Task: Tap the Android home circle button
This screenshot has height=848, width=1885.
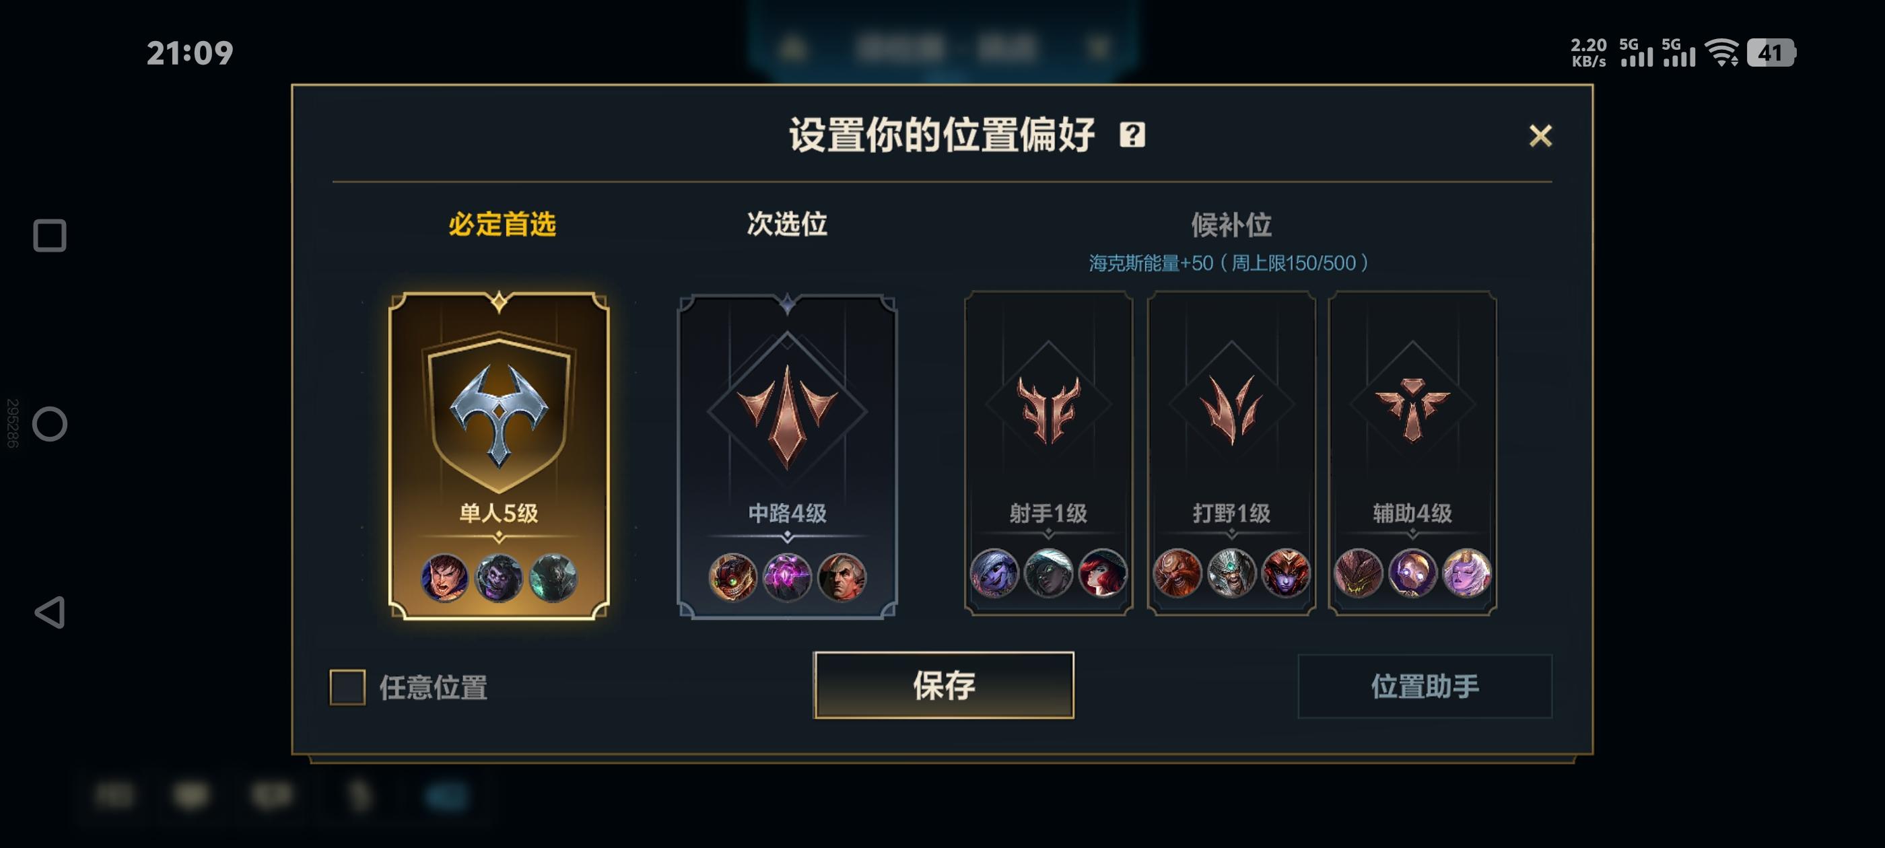Action: [x=50, y=423]
